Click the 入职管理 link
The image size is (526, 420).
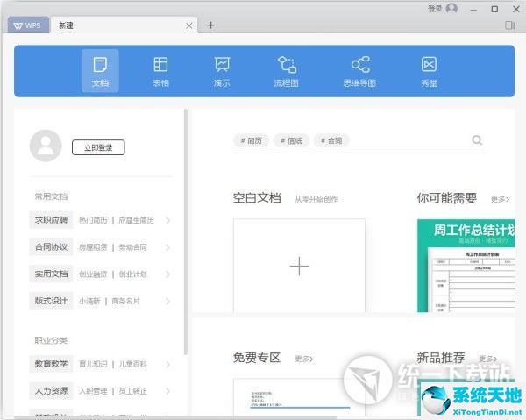(x=93, y=391)
